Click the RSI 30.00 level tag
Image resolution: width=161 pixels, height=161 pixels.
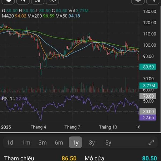coord(148,112)
